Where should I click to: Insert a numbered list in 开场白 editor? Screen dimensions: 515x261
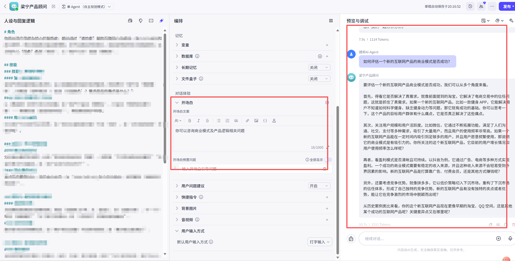[x=227, y=121]
